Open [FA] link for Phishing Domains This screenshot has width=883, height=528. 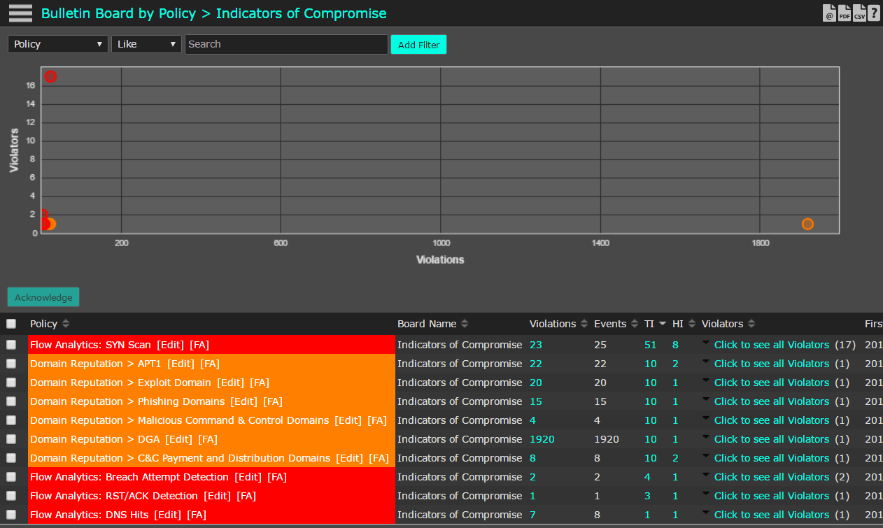pyautogui.click(x=273, y=401)
